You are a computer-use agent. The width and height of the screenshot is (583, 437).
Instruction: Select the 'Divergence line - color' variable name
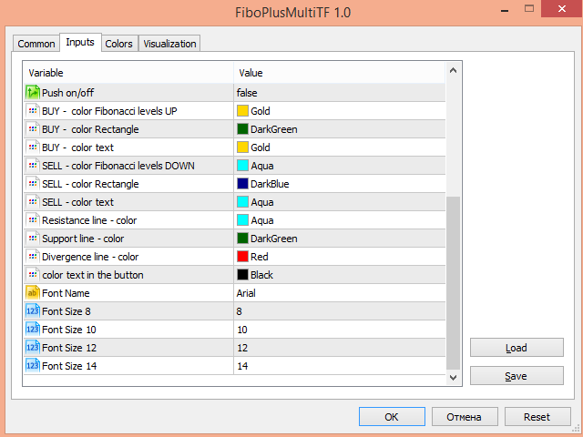(x=90, y=257)
